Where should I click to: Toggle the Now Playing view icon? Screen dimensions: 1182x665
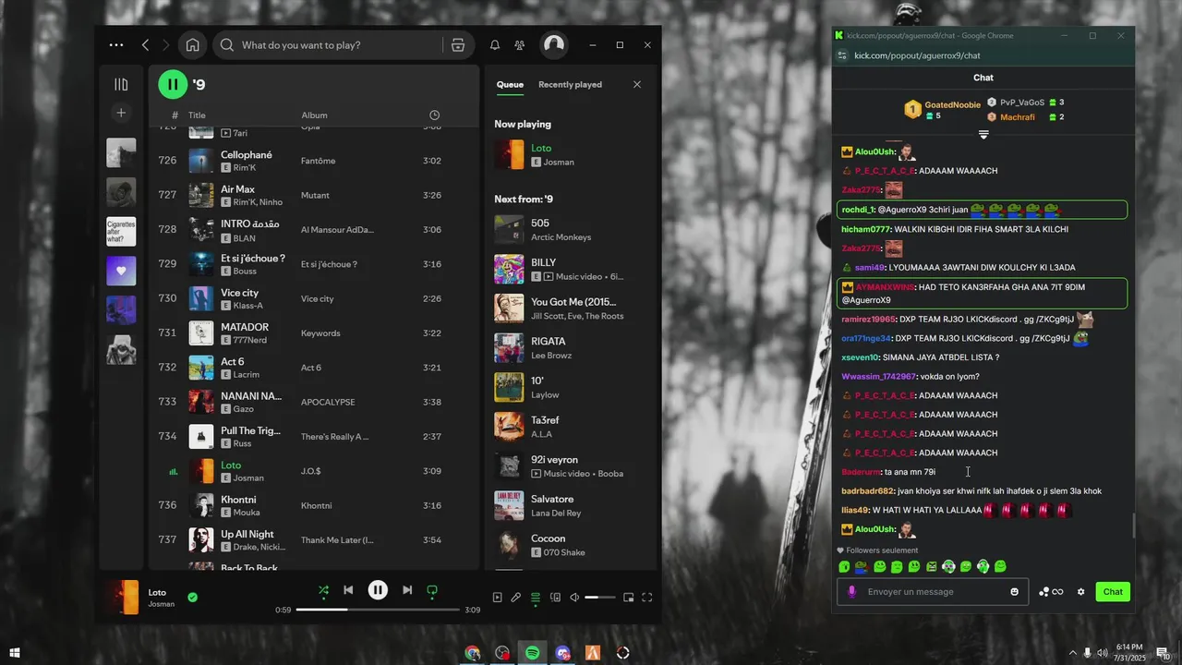[x=497, y=598]
